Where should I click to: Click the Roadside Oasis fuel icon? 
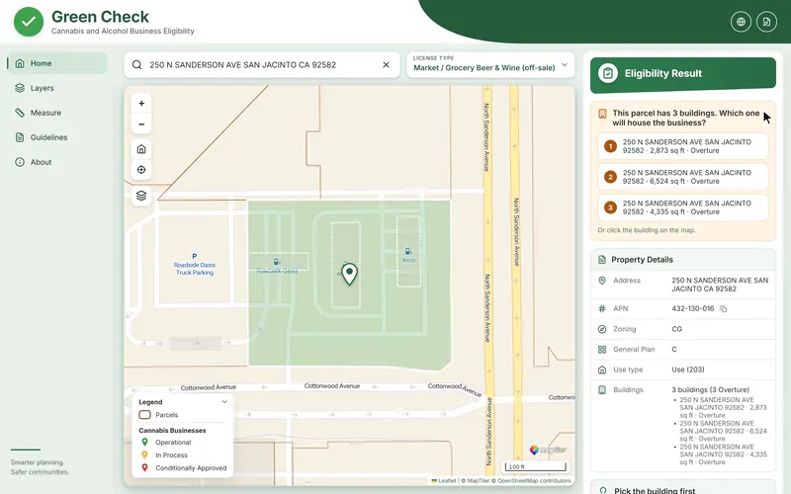277,262
